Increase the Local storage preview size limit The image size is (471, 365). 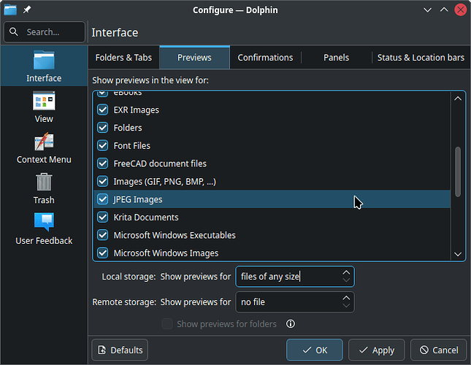pyautogui.click(x=346, y=272)
